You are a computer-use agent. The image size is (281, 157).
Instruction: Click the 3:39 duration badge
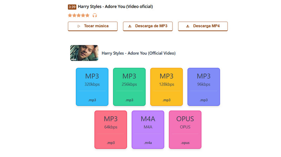pyautogui.click(x=72, y=7)
